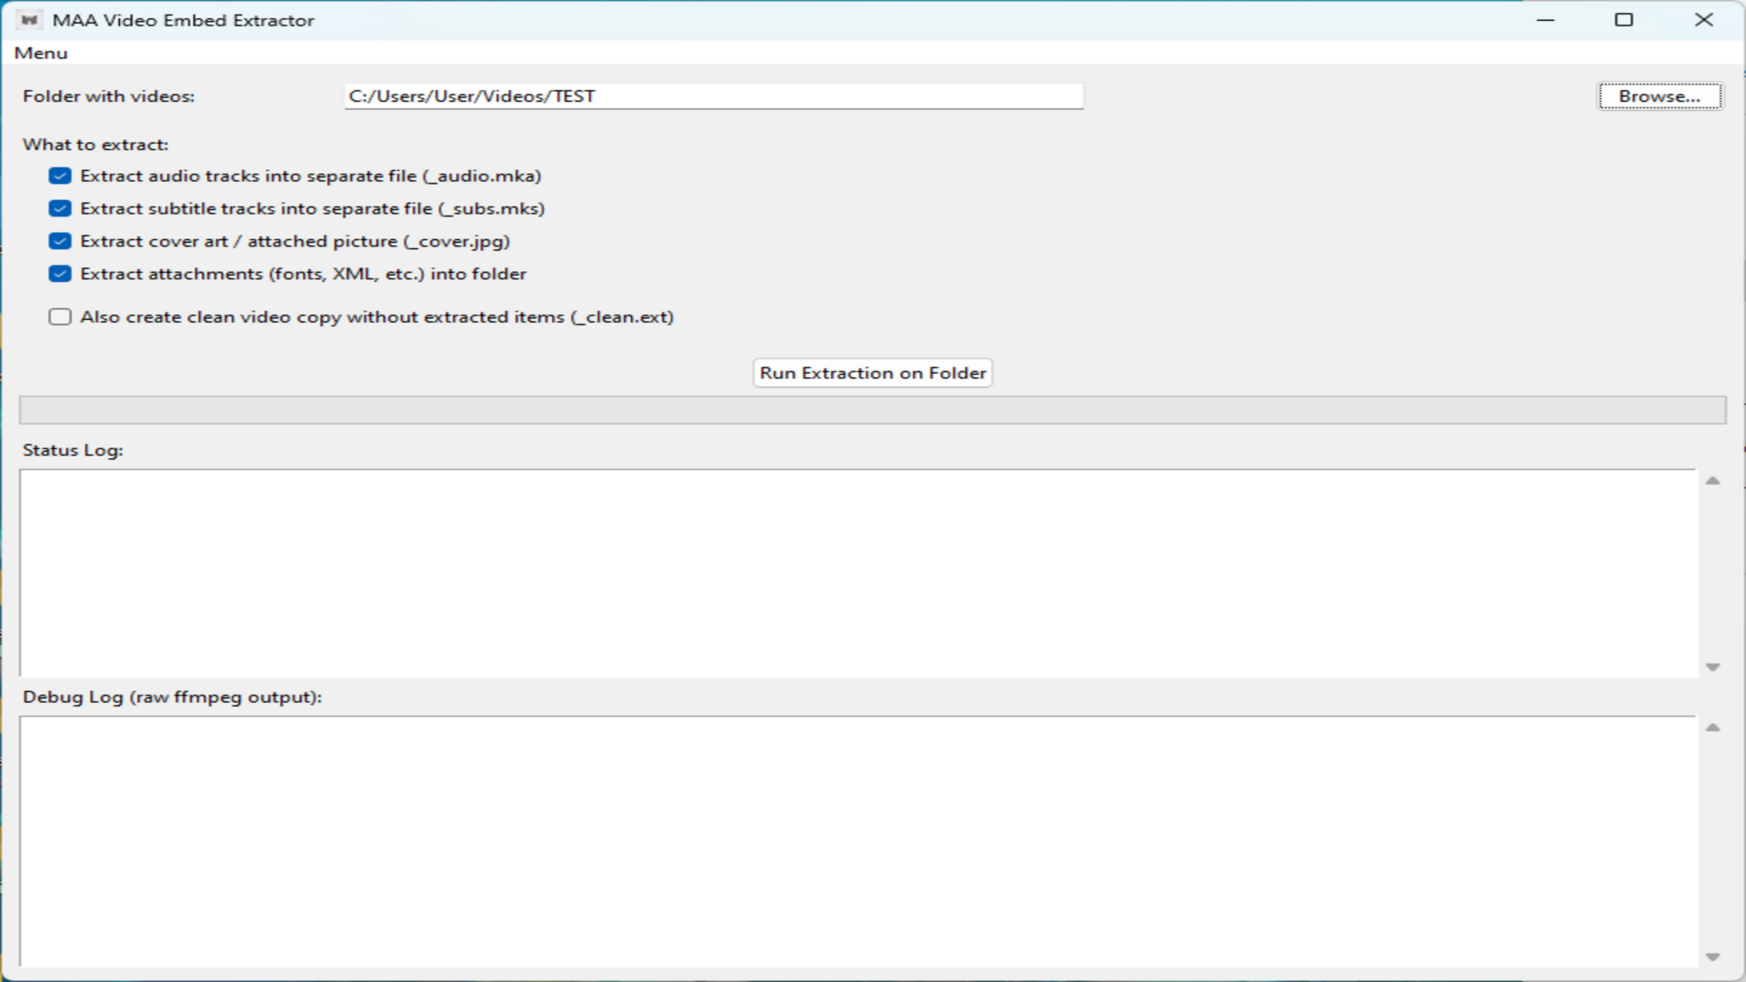Click the Status Log up scroll arrow
This screenshot has height=982, width=1746.
pyautogui.click(x=1713, y=480)
